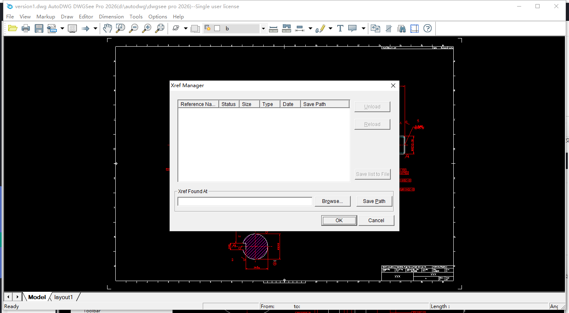Choose the callout speech bubble tool
Screen dimensions: 569x313
352,28
